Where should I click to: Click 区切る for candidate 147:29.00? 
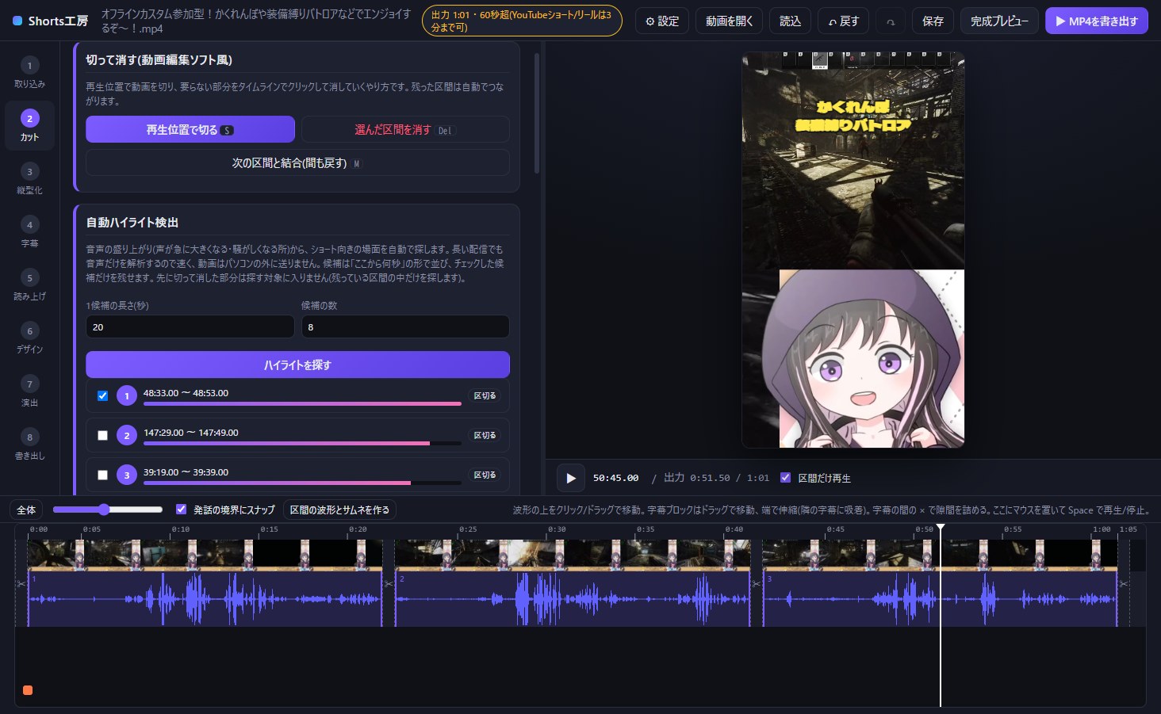485,435
